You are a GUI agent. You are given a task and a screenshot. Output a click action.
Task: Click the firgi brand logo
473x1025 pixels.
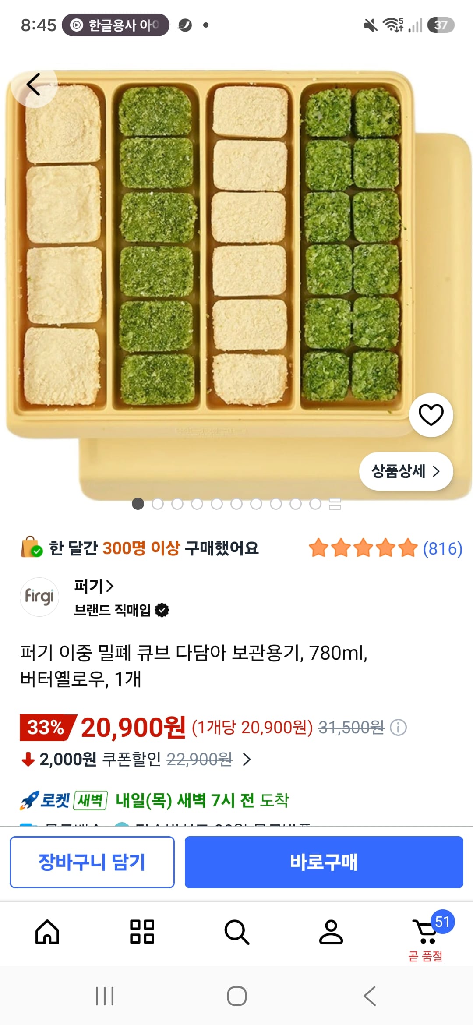[39, 597]
